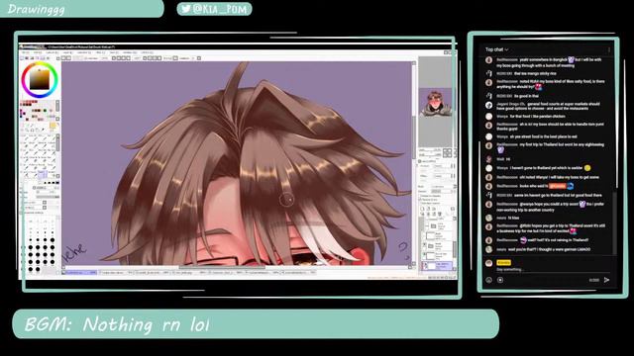Select the hardest brush edge shape button

[x=56, y=183]
